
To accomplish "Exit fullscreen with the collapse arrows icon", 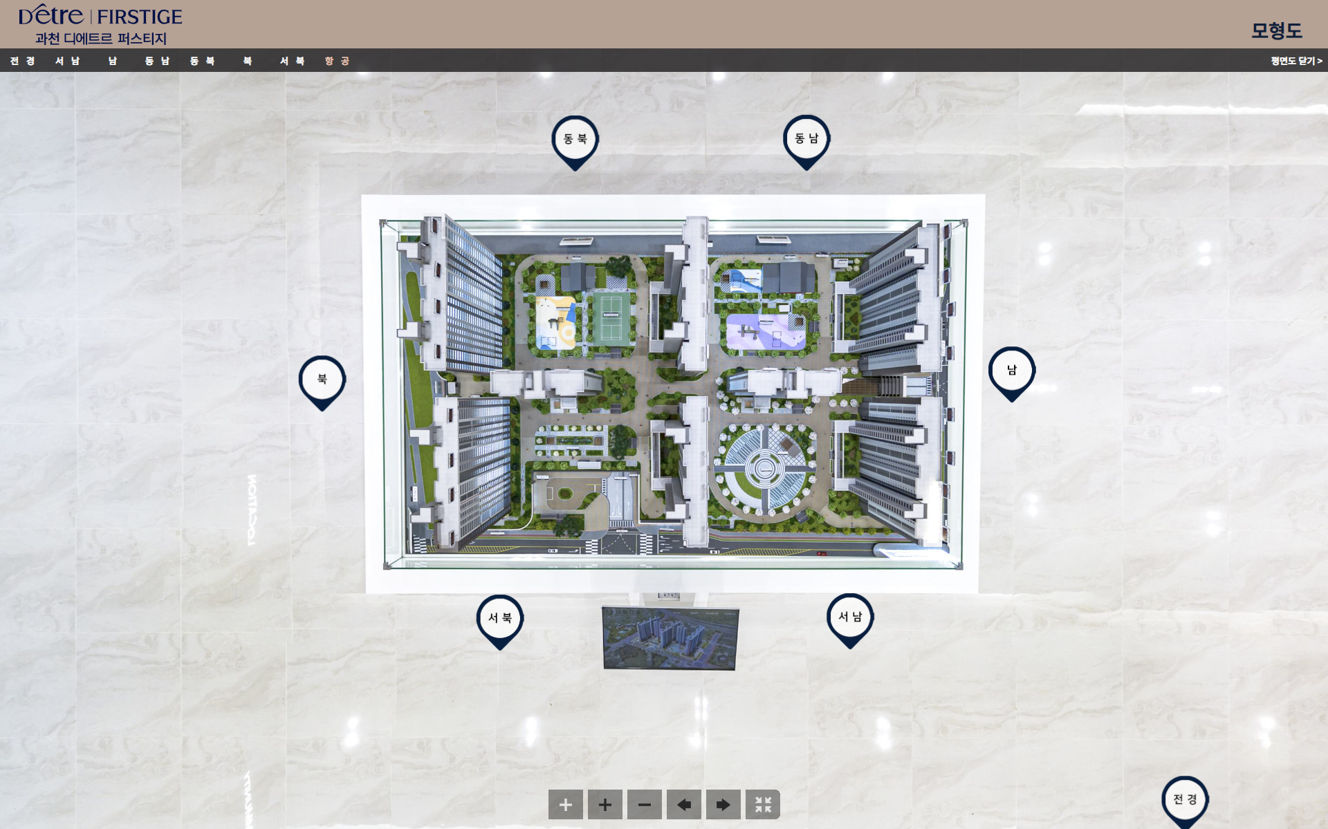I will click(762, 805).
